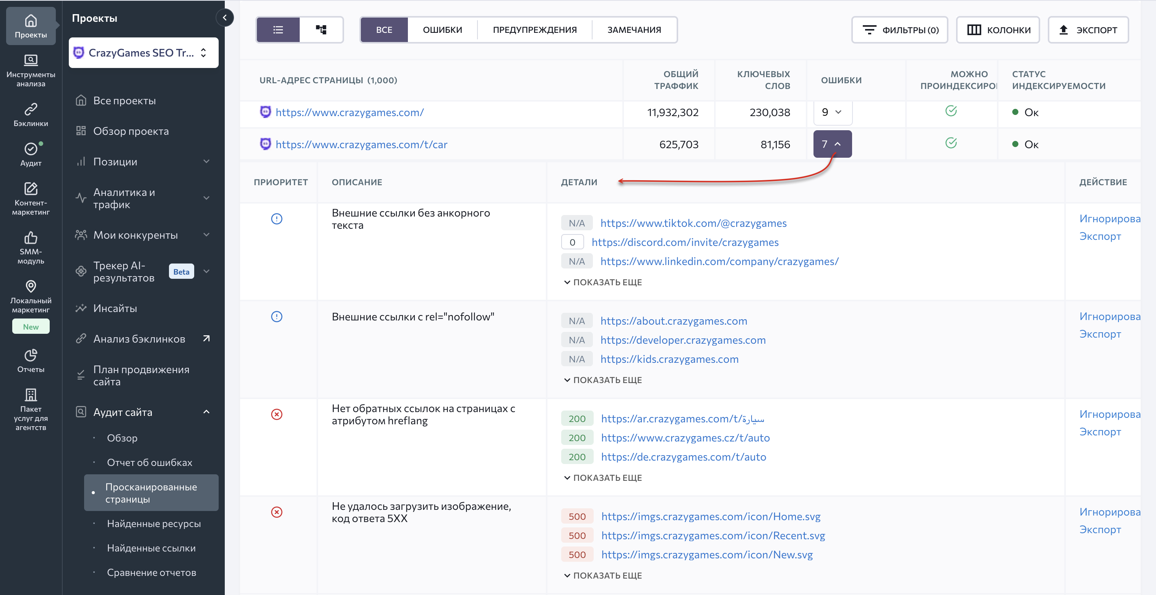Image resolution: width=1156 pixels, height=595 pixels.
Task: Open Отчет об ошибках submenu item
Action: [x=149, y=462]
